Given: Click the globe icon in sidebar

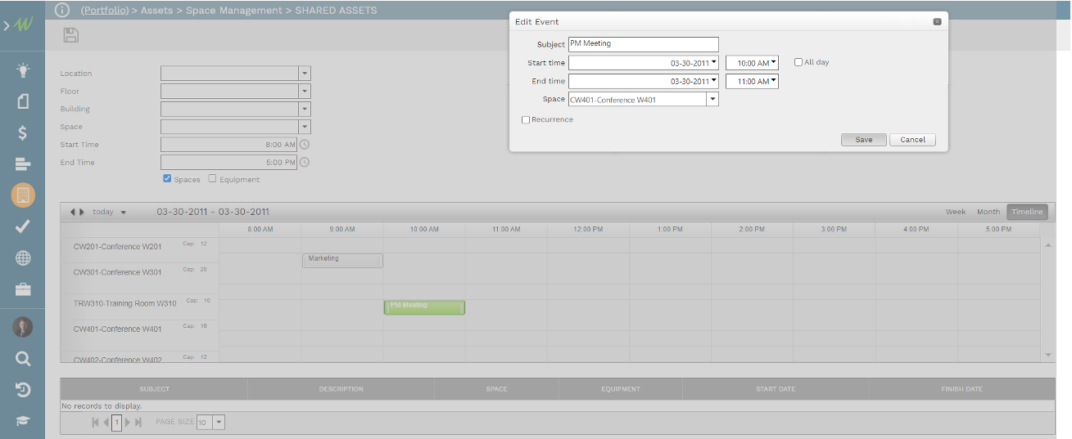Looking at the screenshot, I should coord(23,258).
